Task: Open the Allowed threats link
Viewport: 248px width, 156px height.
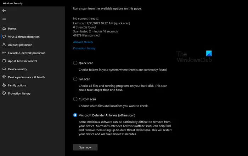Action: (x=83, y=42)
